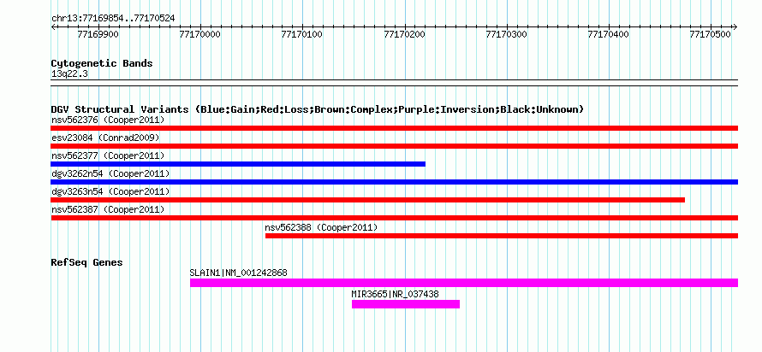Open the SLAIN1 gene magenta bar
The width and height of the screenshot is (762, 352).
point(464,283)
